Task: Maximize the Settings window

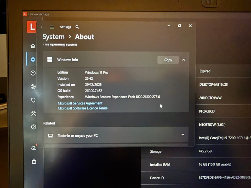Action: coord(179,26)
